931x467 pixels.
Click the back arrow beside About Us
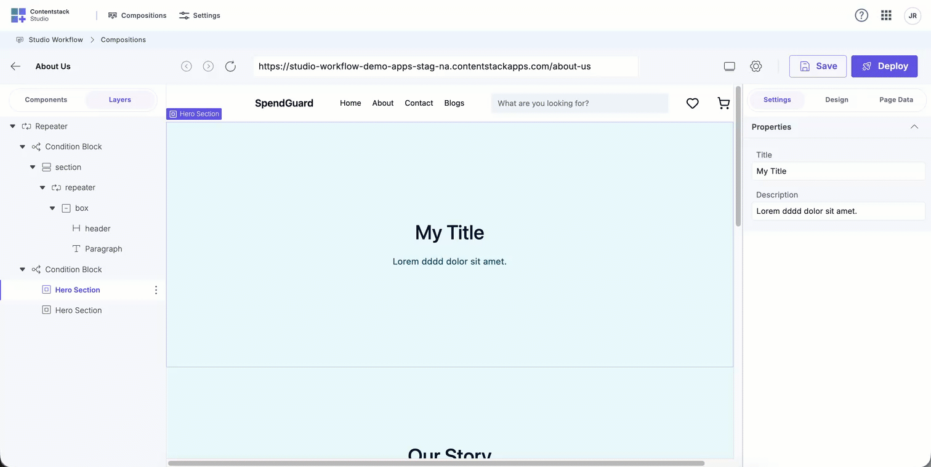(x=15, y=66)
